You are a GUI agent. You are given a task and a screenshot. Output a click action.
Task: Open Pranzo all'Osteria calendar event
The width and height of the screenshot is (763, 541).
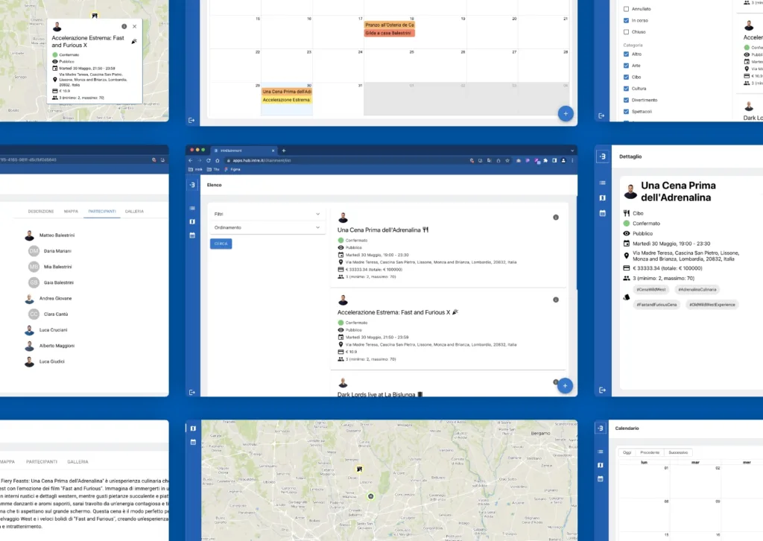[389, 25]
